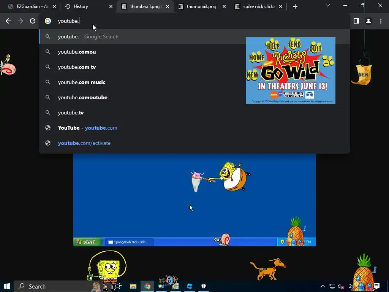Open File Explorer from the taskbar
This screenshot has height=292, width=389.
[133, 286]
